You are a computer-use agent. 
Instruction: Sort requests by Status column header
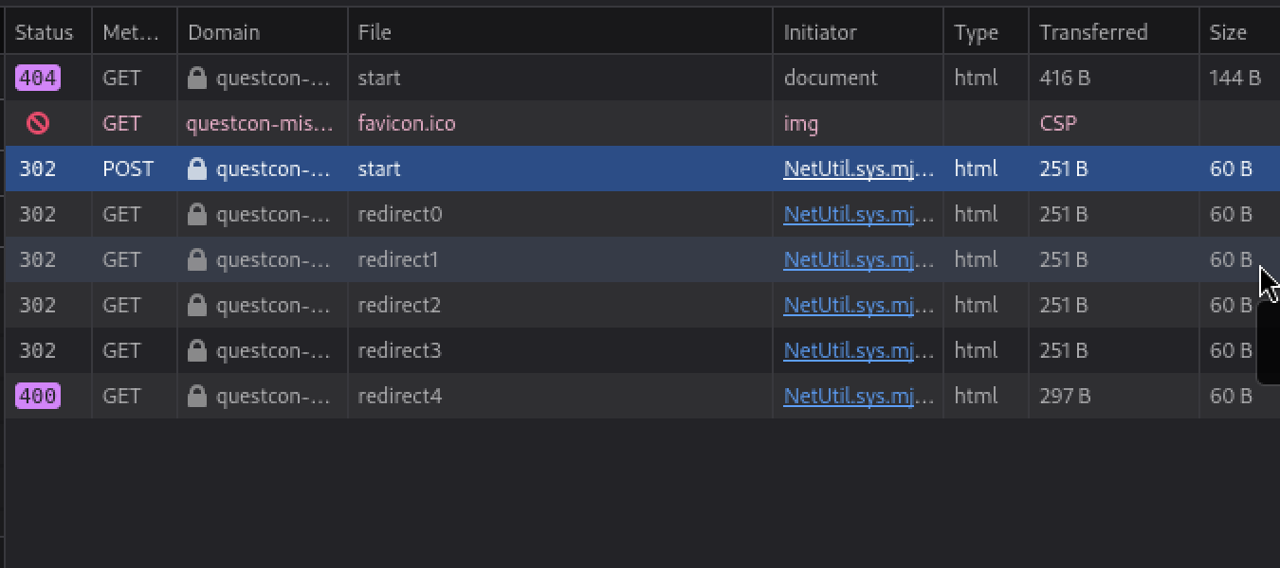[45, 32]
